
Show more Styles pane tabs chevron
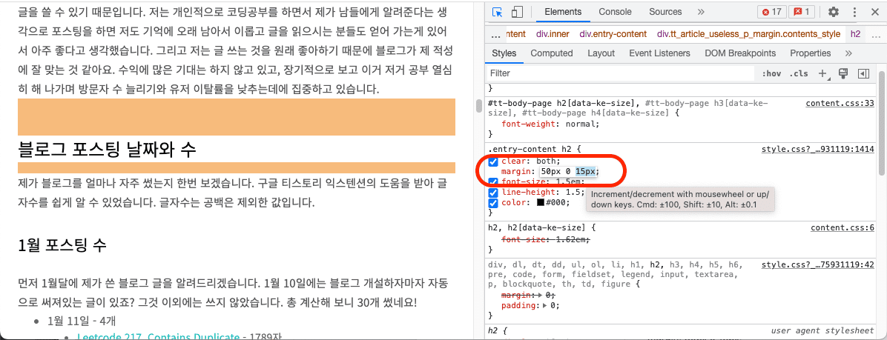click(x=848, y=53)
